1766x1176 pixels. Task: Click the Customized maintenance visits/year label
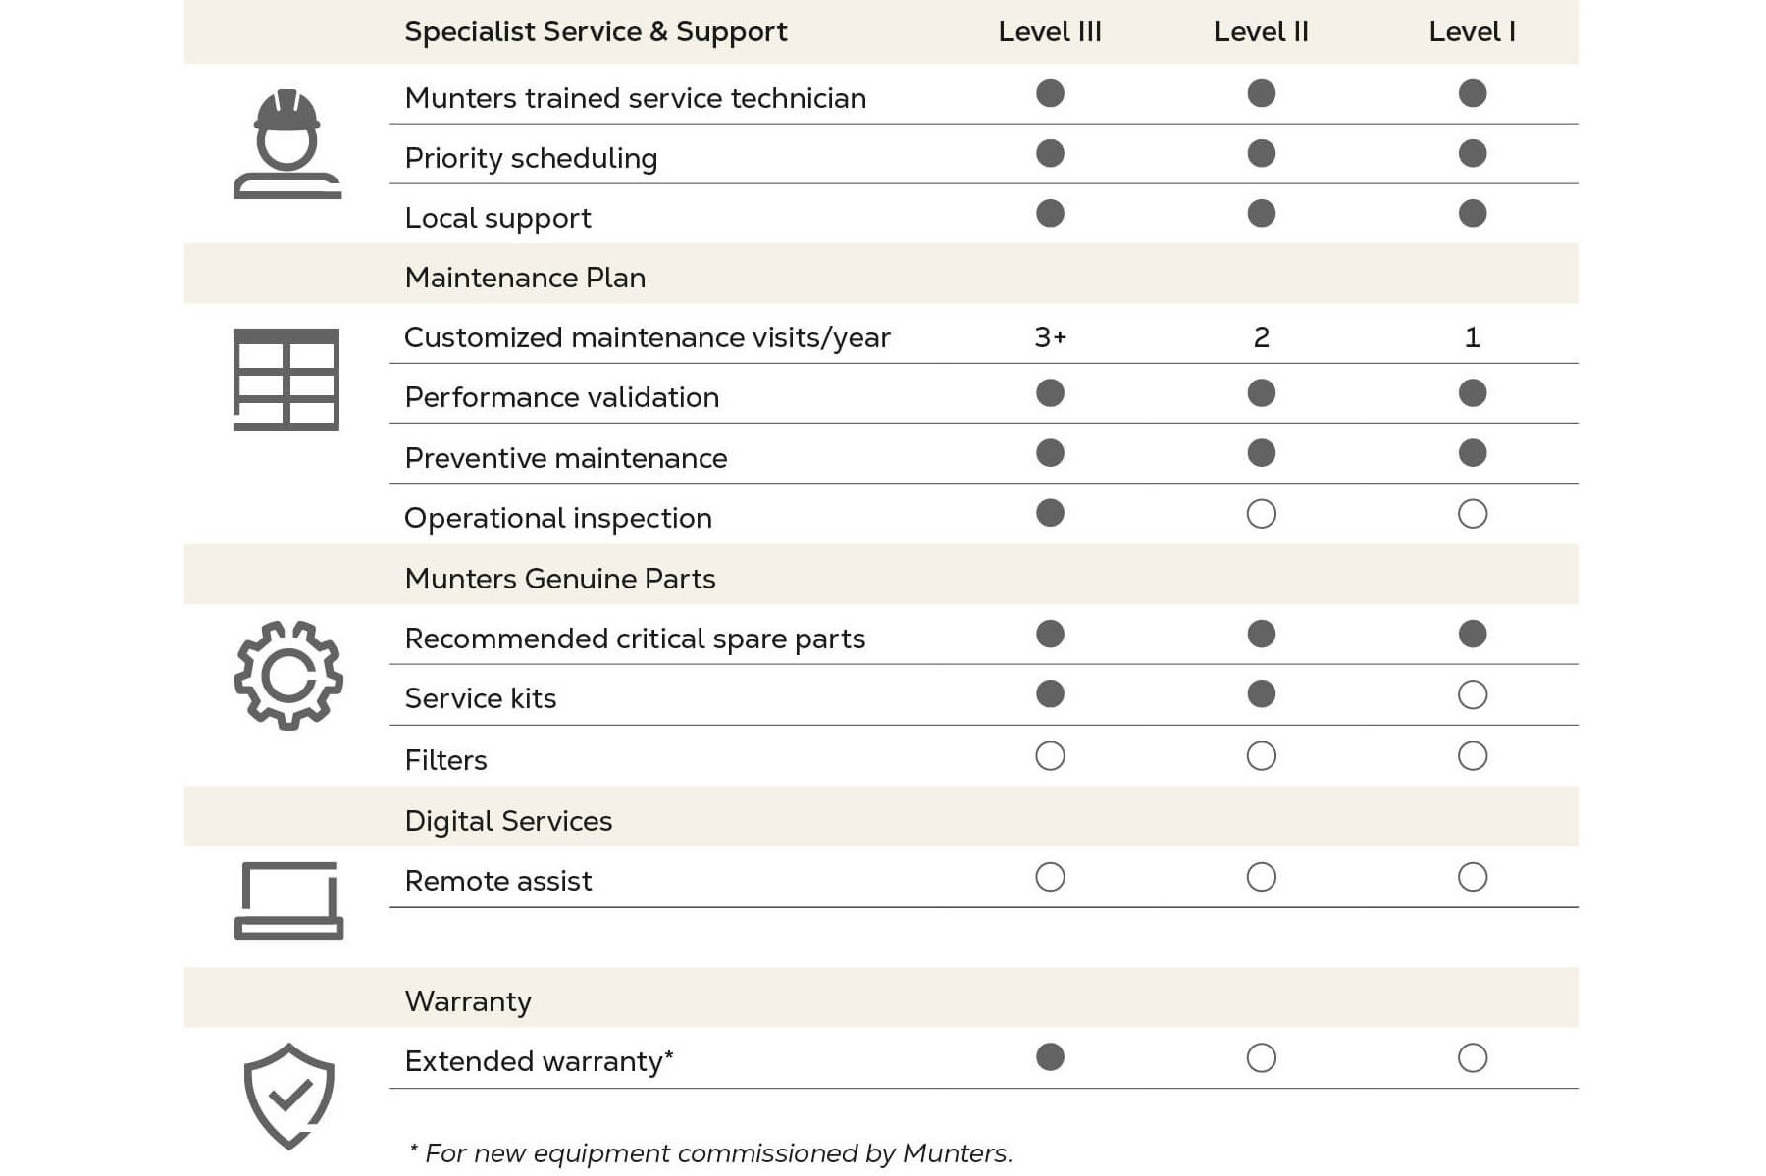tap(647, 337)
